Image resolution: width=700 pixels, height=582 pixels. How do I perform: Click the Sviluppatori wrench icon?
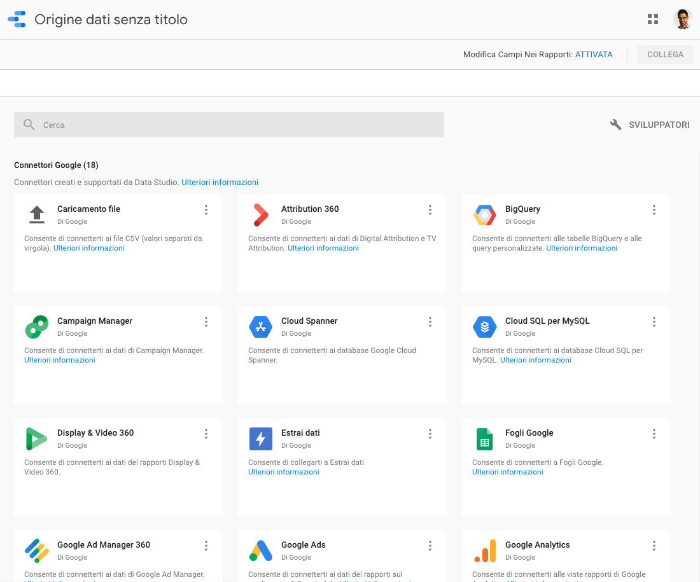615,125
